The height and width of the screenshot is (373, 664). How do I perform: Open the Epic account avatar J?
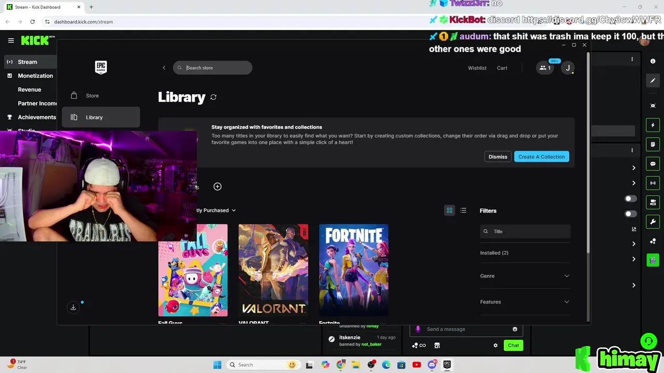568,68
